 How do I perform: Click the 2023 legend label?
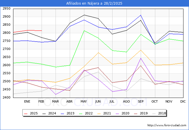[70, 113]
